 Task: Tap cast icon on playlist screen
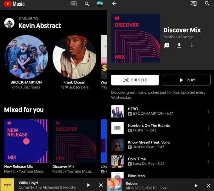pyautogui.click(x=194, y=3)
